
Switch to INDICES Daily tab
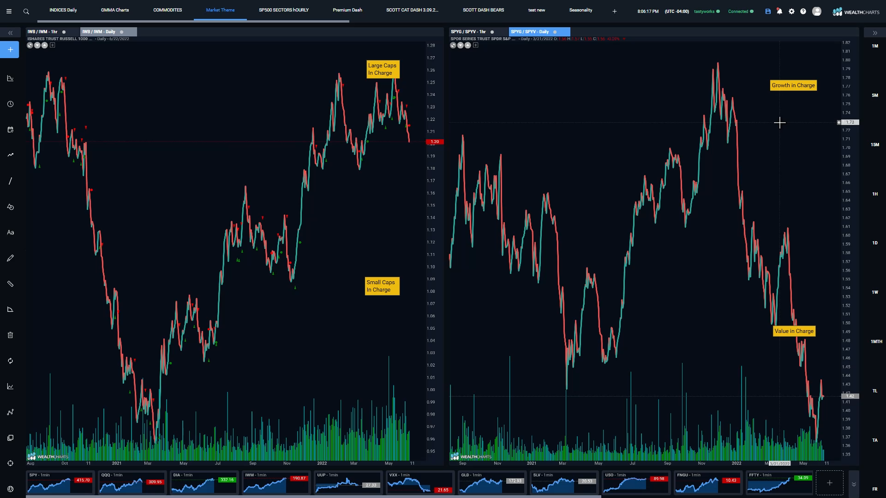tap(63, 10)
